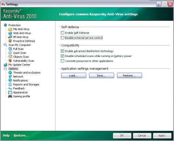The image size is (174, 141).
Task: Check Concede resources to other applications
Action: (x=63, y=61)
